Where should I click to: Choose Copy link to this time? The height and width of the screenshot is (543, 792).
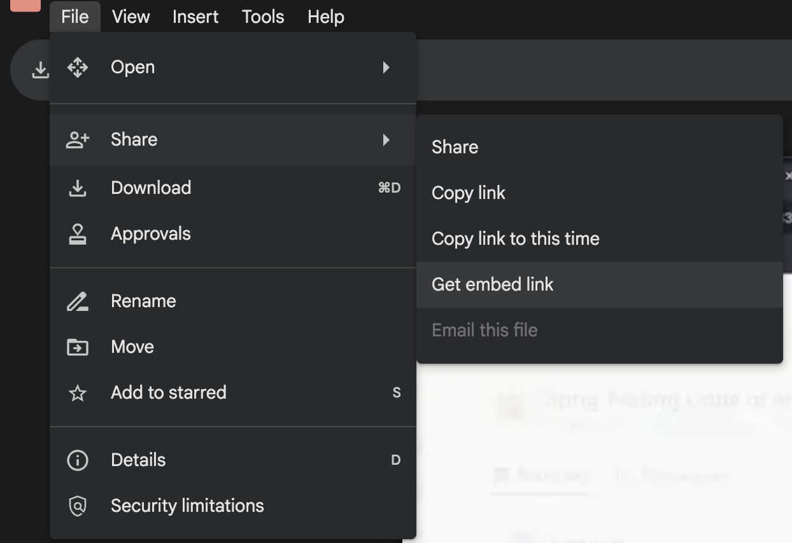pyautogui.click(x=600, y=239)
